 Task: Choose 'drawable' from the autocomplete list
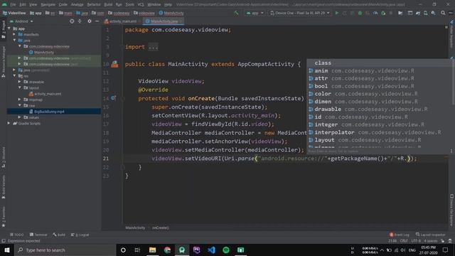[x=379, y=109]
